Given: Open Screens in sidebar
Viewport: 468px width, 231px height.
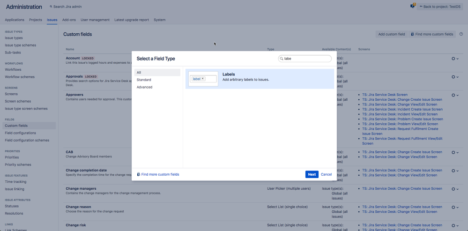Looking at the screenshot, I should coord(11,94).
